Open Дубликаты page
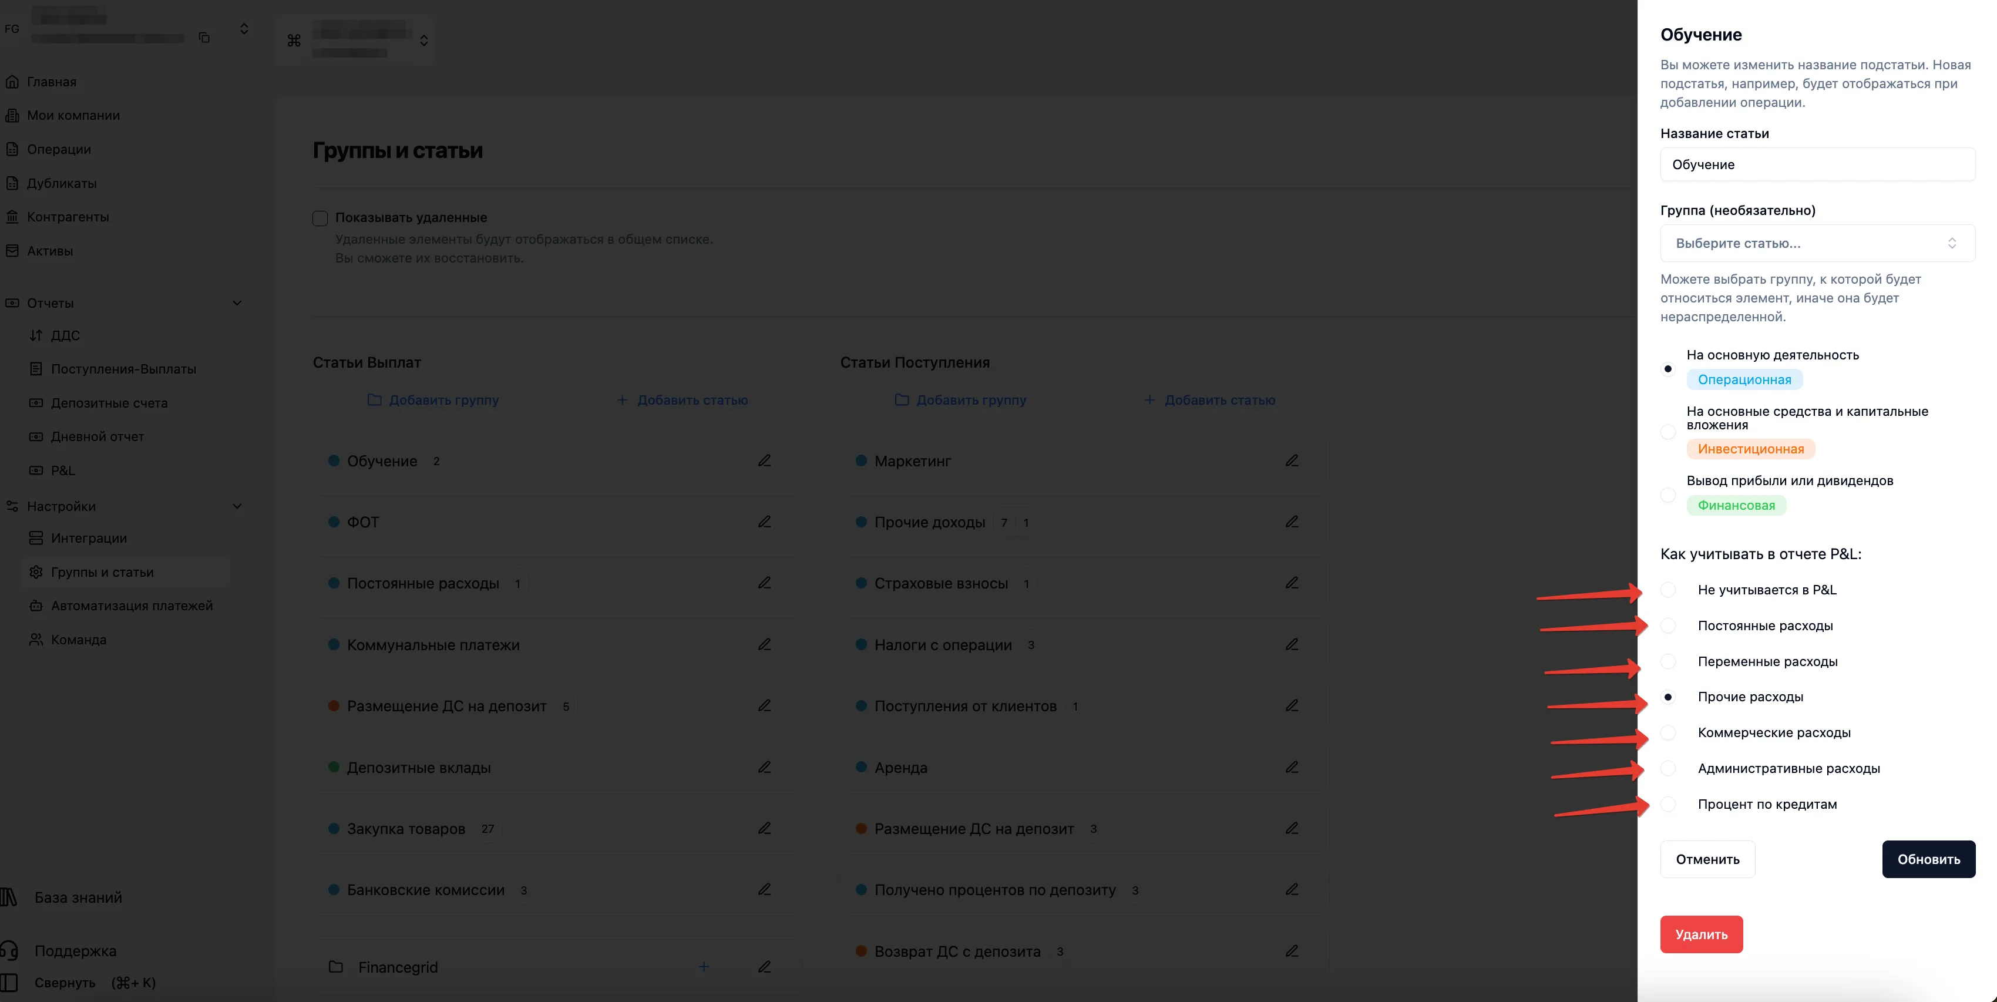This screenshot has width=1997, height=1002. (x=62, y=183)
